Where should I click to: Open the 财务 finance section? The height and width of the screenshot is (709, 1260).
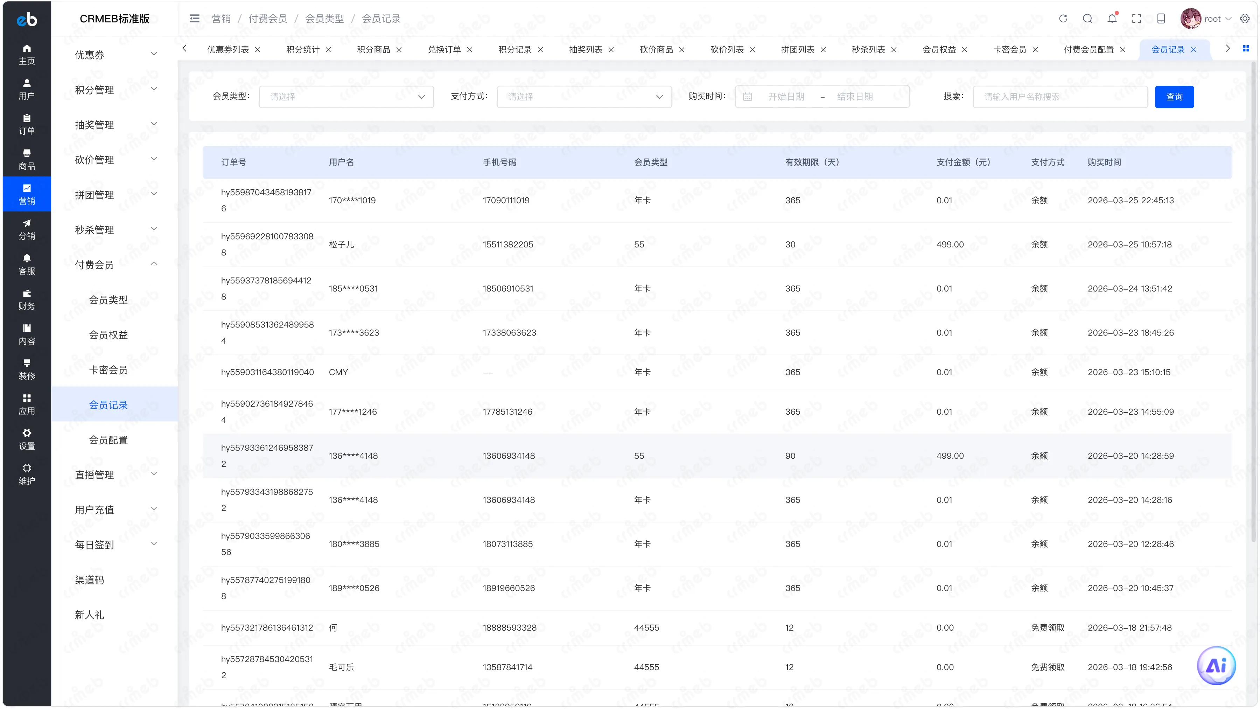coord(27,299)
